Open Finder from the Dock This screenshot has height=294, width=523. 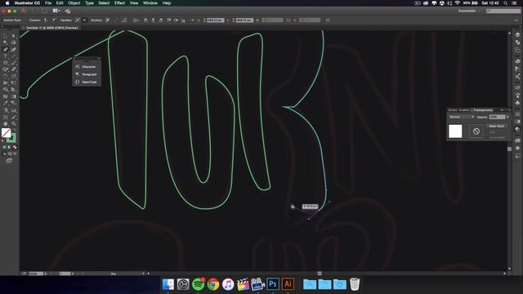pyautogui.click(x=168, y=284)
